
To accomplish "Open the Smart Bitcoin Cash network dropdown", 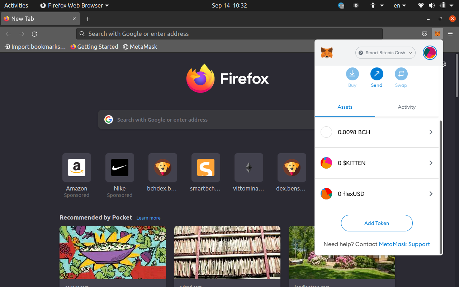I will pyautogui.click(x=385, y=53).
